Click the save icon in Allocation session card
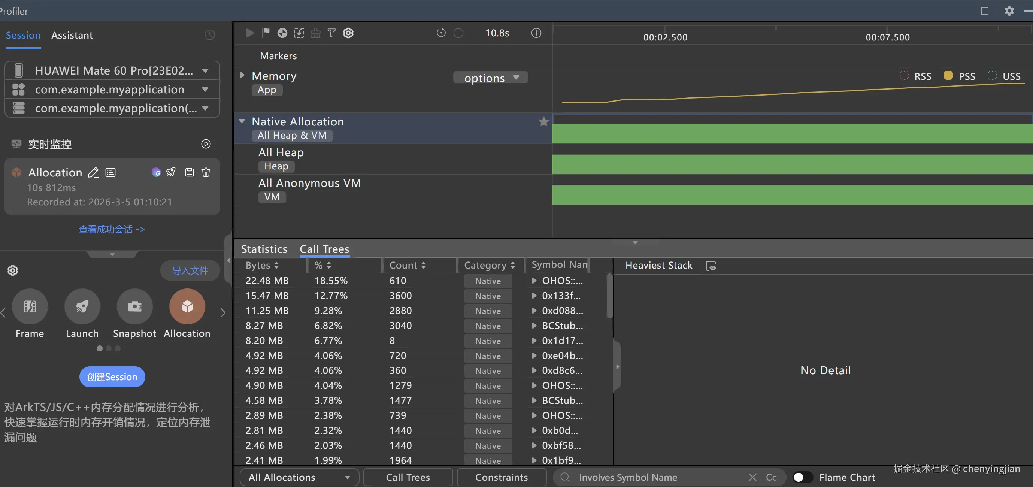 point(189,172)
